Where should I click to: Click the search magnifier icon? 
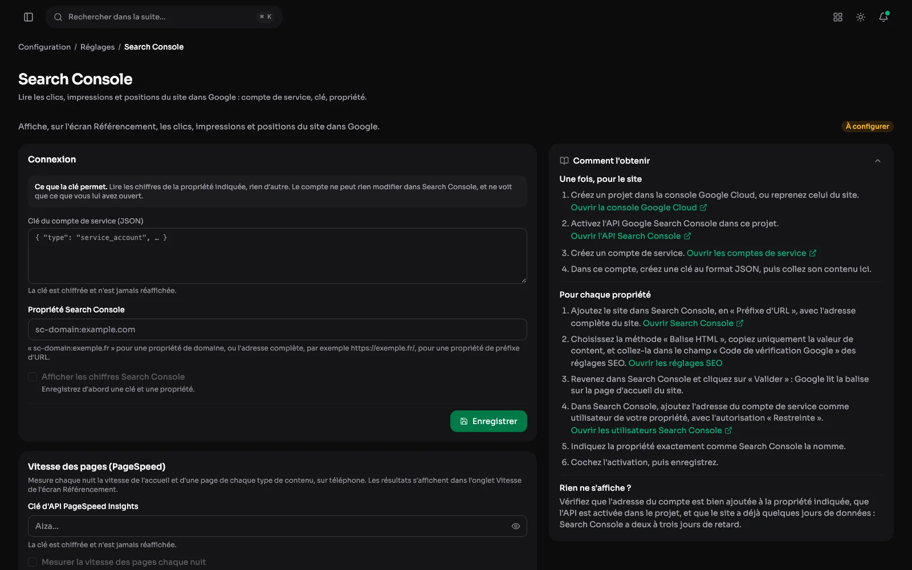58,17
